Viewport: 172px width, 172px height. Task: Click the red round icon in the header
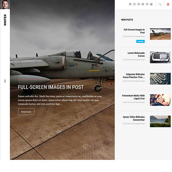click(168, 4)
